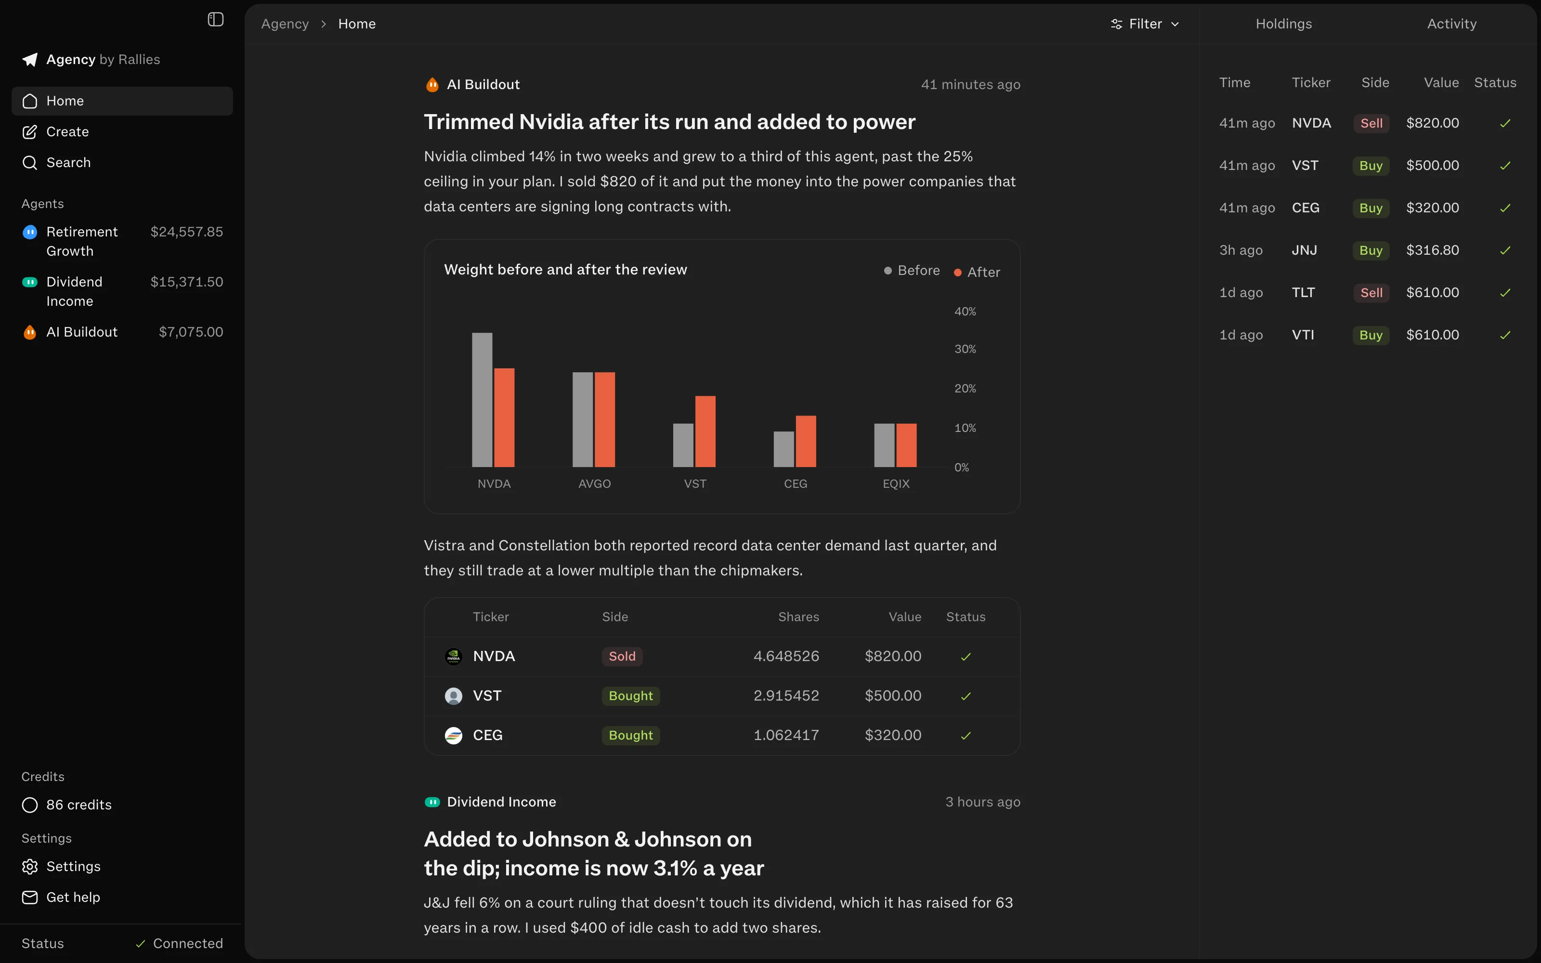Viewport: 1541px width, 963px height.
Task: Click the checkmark on the VTI activity row
Action: pos(1505,335)
